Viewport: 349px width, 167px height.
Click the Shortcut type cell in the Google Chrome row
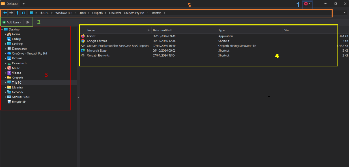[223, 41]
